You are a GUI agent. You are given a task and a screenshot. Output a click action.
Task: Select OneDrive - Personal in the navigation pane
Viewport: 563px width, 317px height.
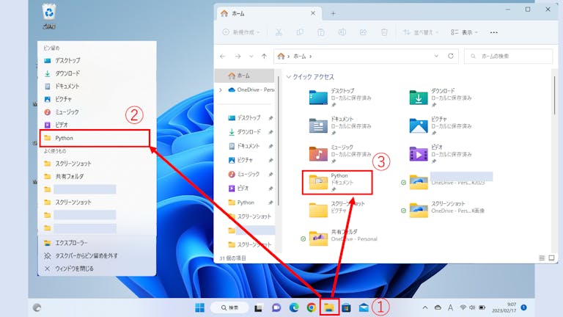click(x=251, y=90)
